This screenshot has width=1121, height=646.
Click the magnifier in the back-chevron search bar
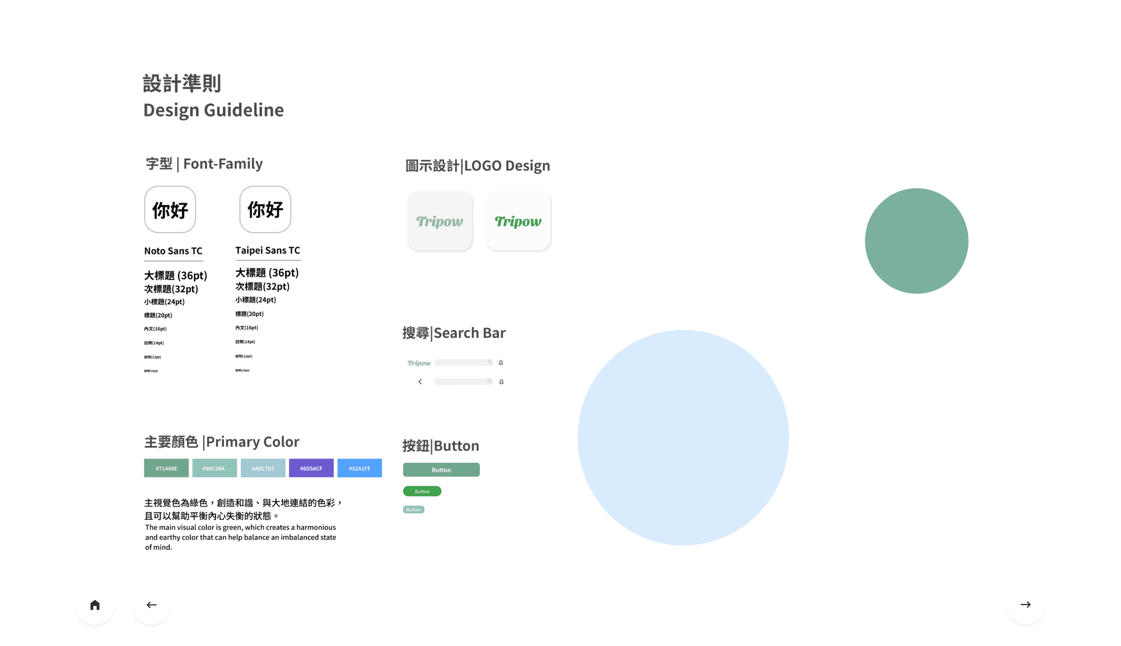(x=489, y=382)
